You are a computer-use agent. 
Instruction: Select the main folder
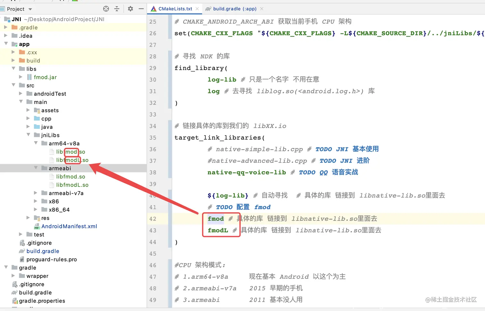(x=40, y=102)
